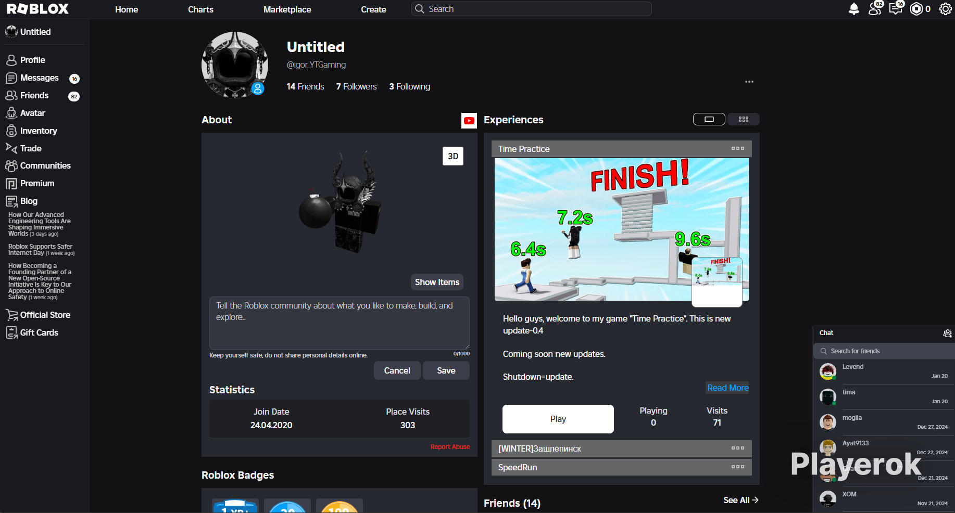Screen dimensions: 955x513
Task: Click the Search for friends chat field
Action: click(884, 351)
